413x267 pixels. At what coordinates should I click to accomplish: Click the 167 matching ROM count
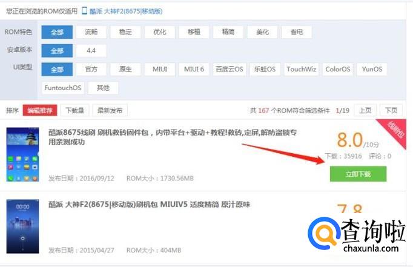click(263, 111)
